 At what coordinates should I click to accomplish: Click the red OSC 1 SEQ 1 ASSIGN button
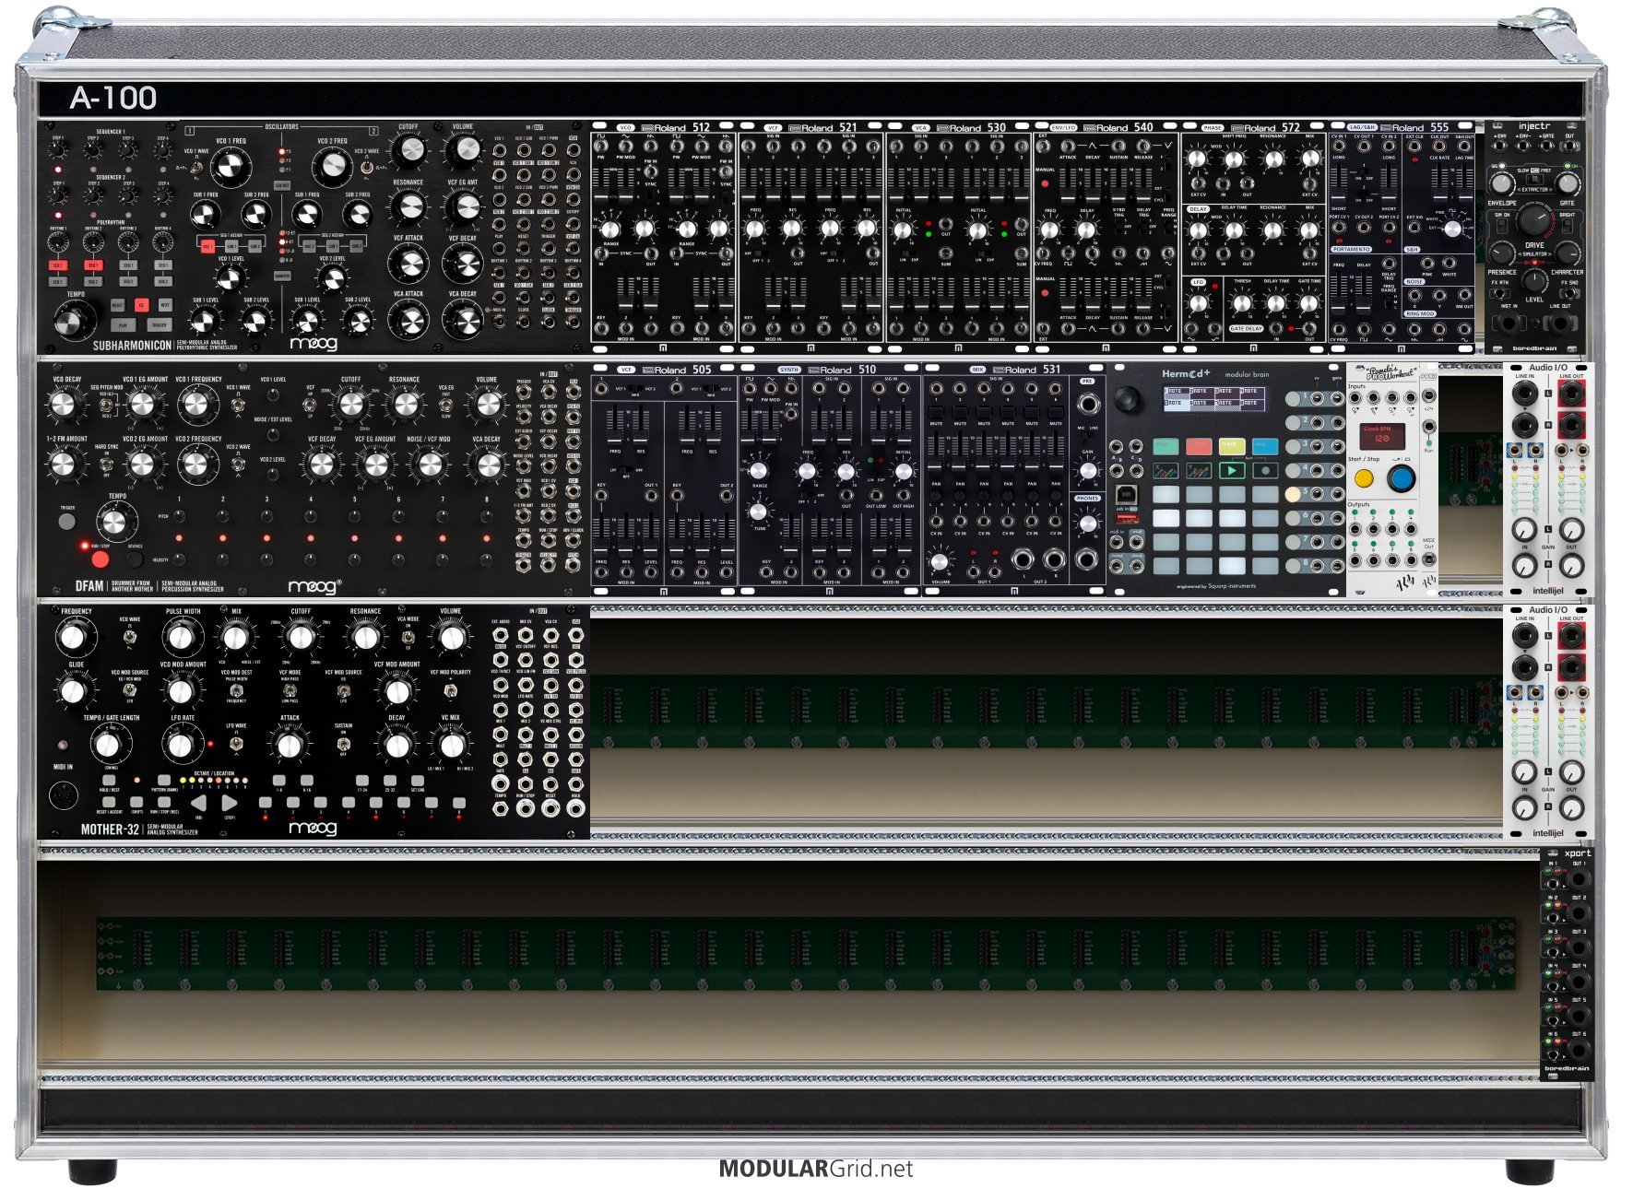coord(207,246)
